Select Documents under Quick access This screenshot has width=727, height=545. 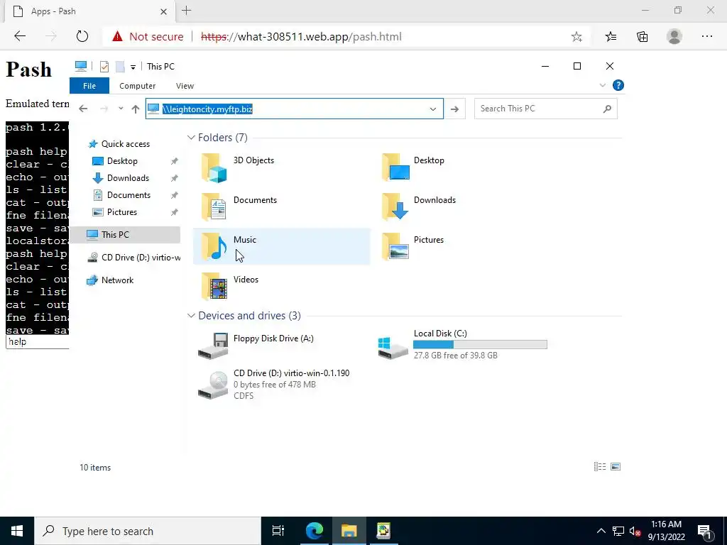point(129,195)
